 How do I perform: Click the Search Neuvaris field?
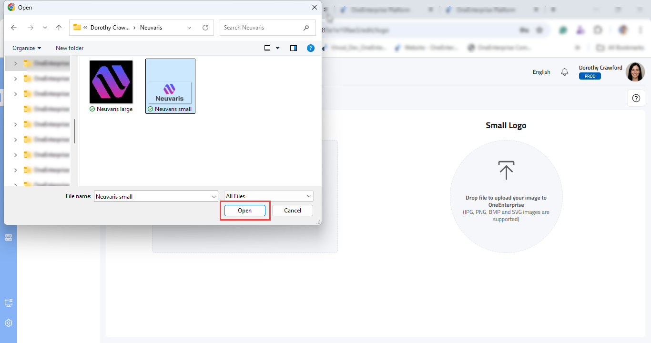262,28
